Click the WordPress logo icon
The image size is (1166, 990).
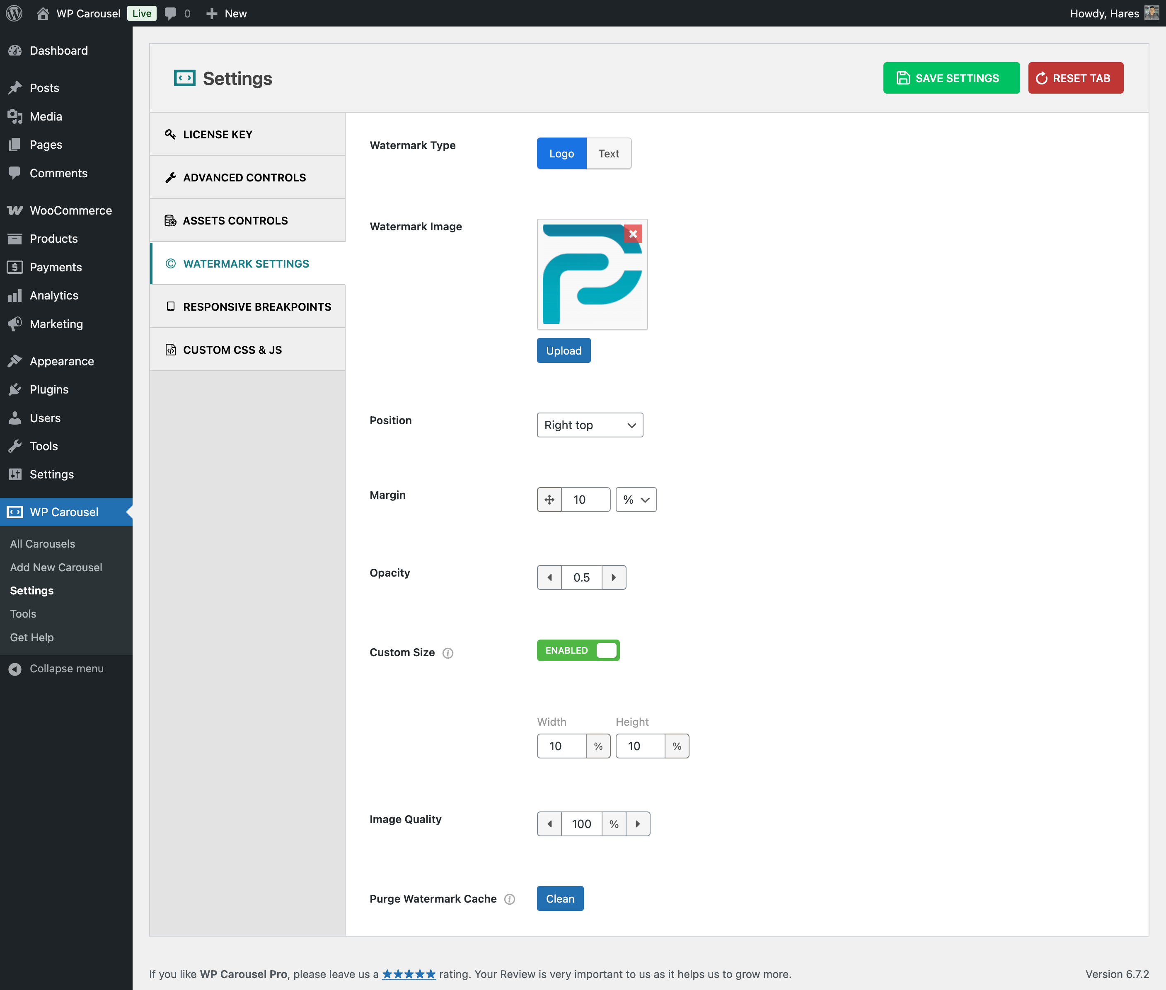point(14,13)
